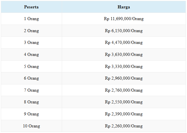Select the 3 Orang cell

[31, 43]
